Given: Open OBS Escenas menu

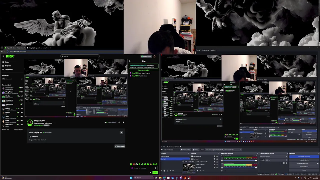Looking at the screenshot, I should [198, 50].
